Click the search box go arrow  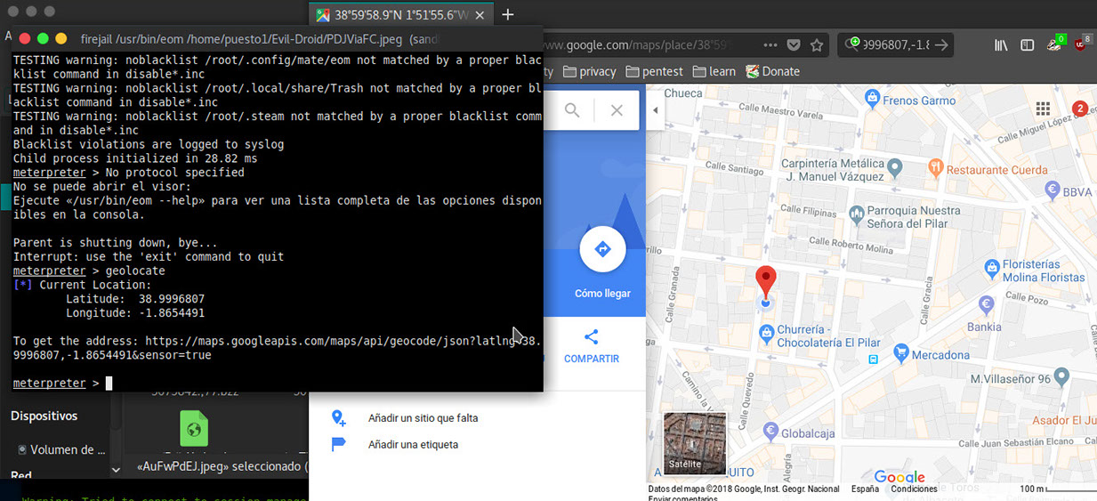pyautogui.click(x=942, y=45)
